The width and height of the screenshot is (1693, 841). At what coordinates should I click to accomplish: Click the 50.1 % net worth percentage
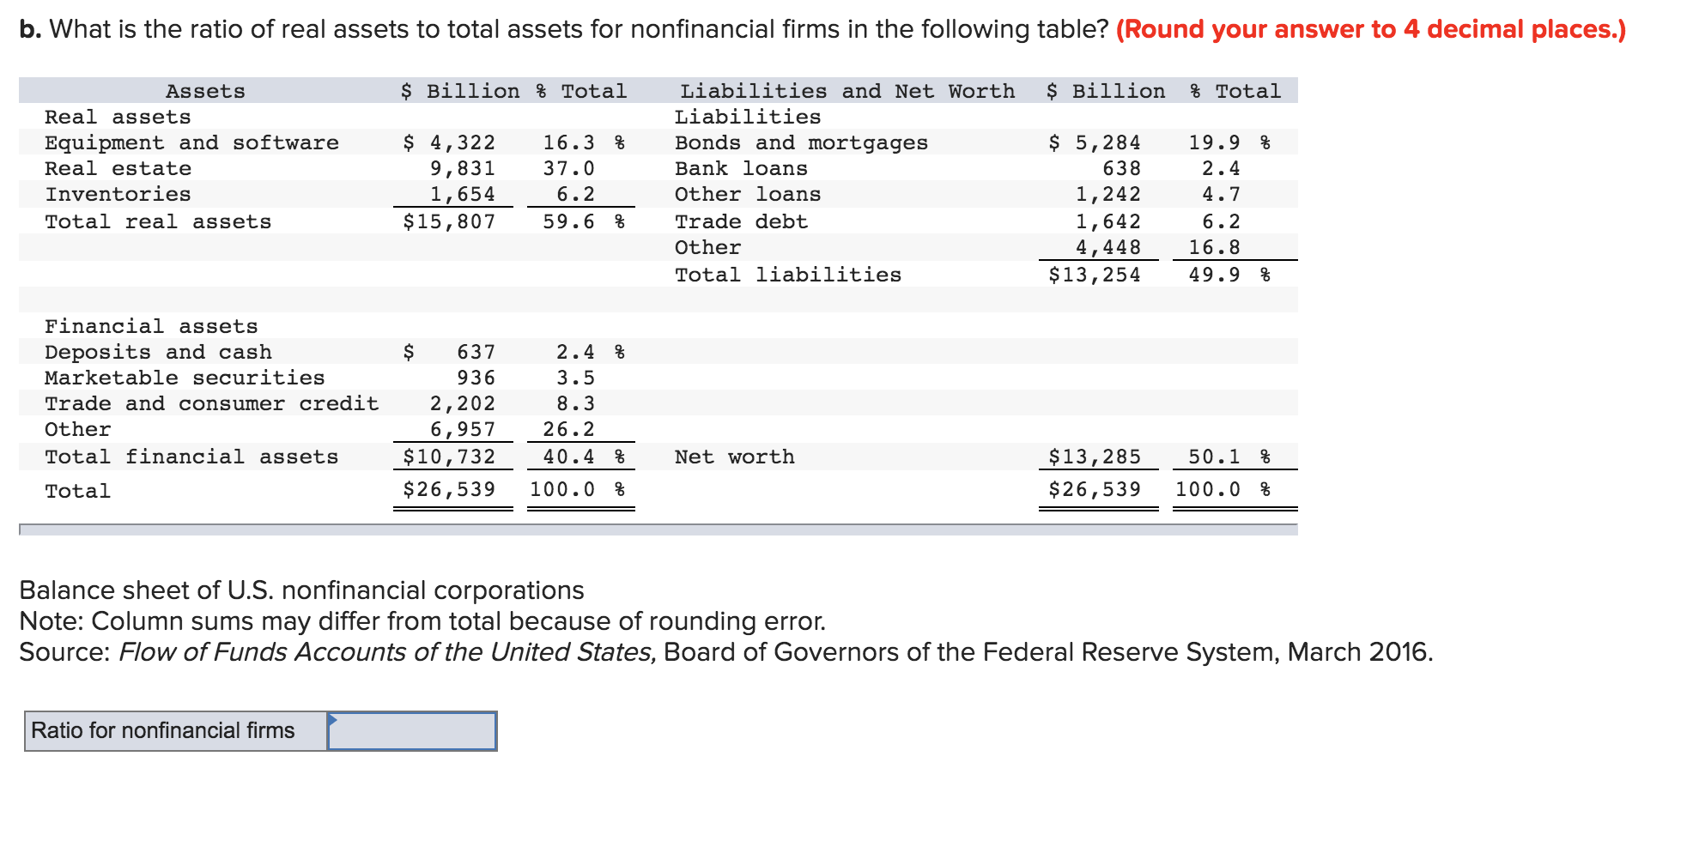pyautogui.click(x=1229, y=457)
